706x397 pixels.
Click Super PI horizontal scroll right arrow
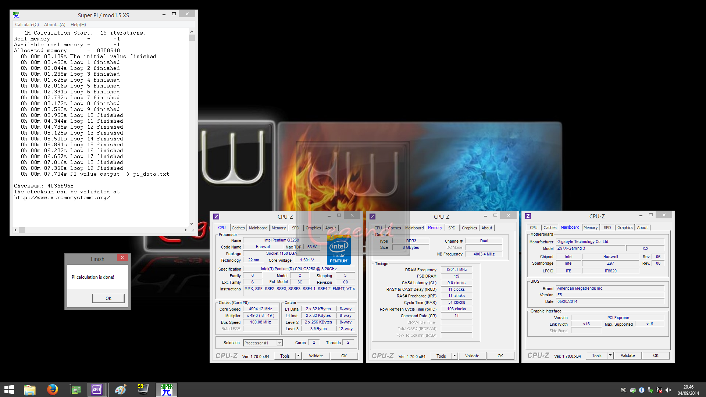click(x=186, y=230)
